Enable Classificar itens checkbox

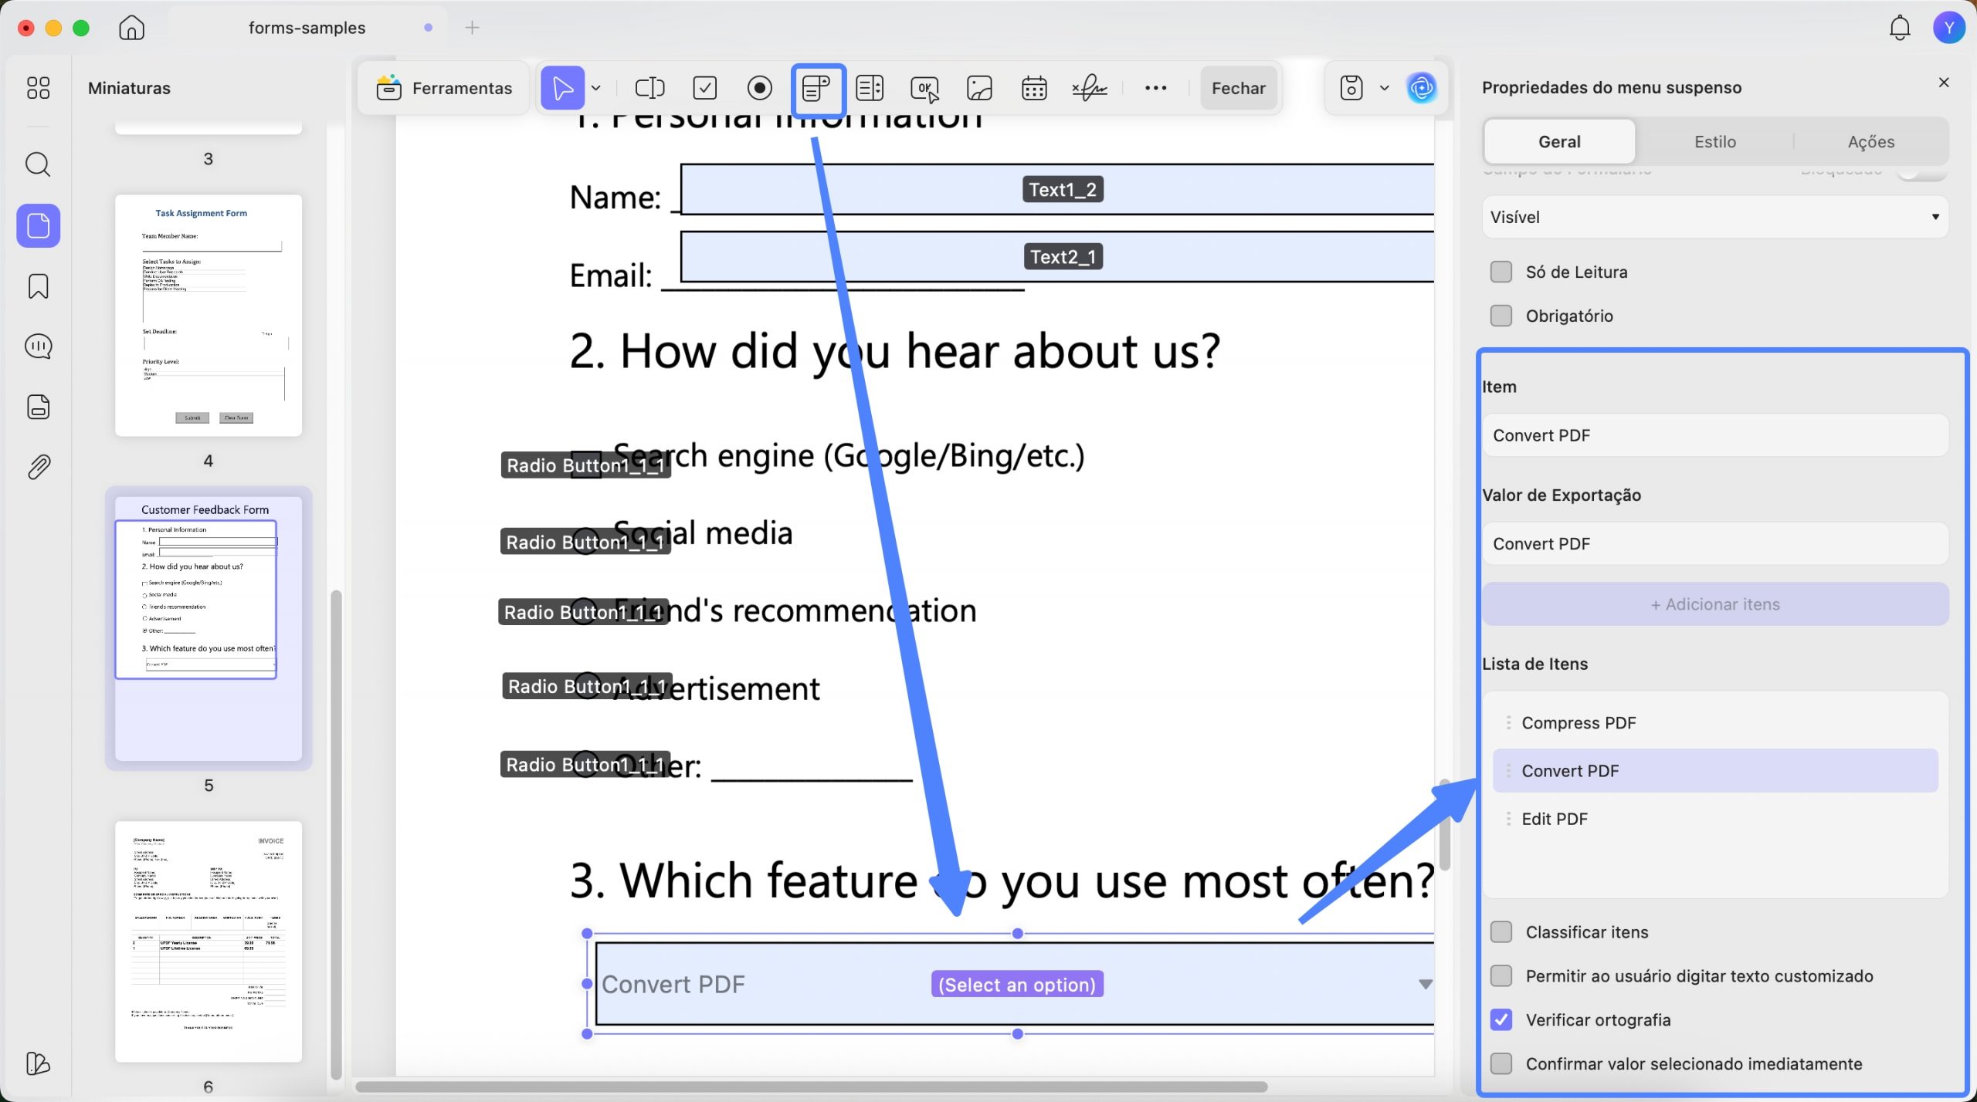(1501, 932)
